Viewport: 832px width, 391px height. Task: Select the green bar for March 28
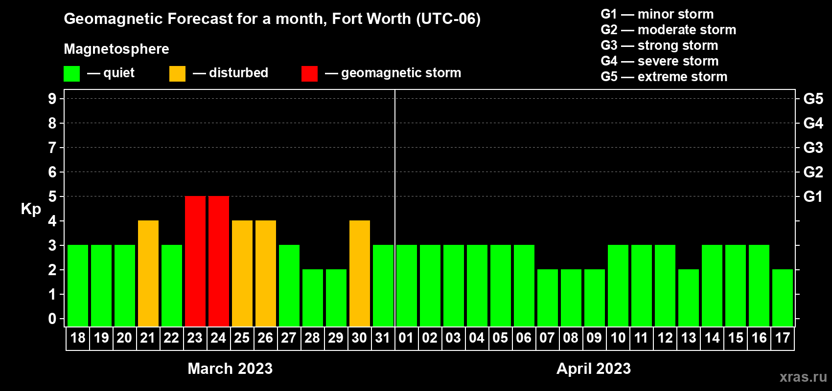click(313, 298)
